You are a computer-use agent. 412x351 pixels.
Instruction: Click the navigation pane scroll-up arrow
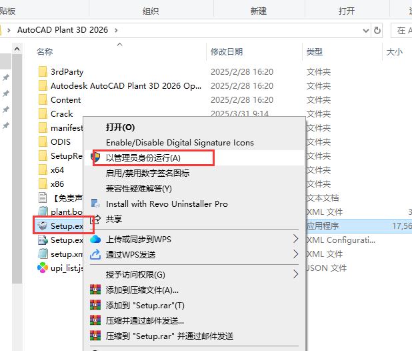click(x=17, y=49)
